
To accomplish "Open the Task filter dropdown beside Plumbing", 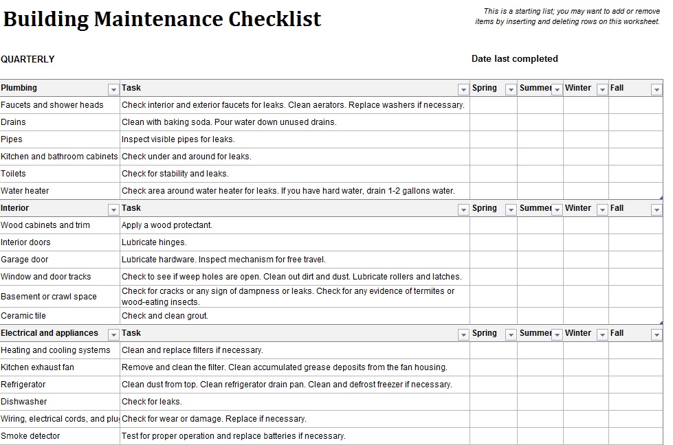I will (463, 88).
